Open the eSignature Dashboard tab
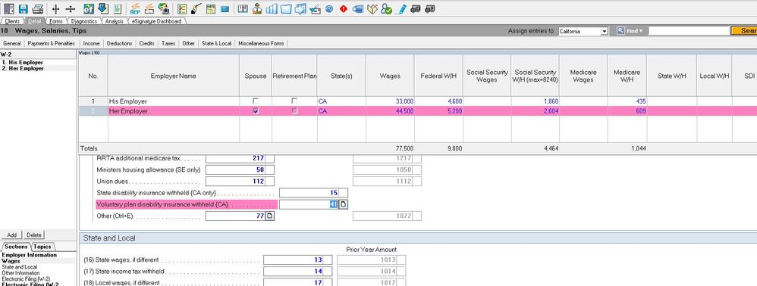757x286 pixels. click(157, 21)
